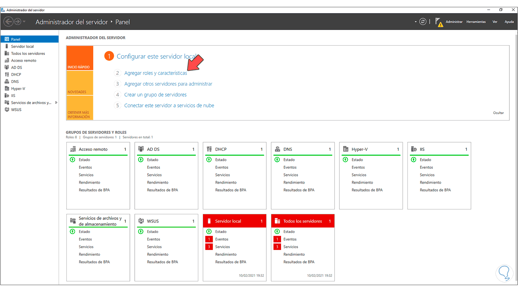Click Crear un grupo de servidores
Viewport: 518px width, 292px height.
click(x=155, y=95)
